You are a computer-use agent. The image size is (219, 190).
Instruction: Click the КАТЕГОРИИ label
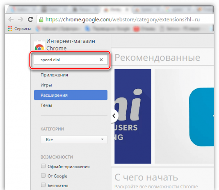click(52, 129)
